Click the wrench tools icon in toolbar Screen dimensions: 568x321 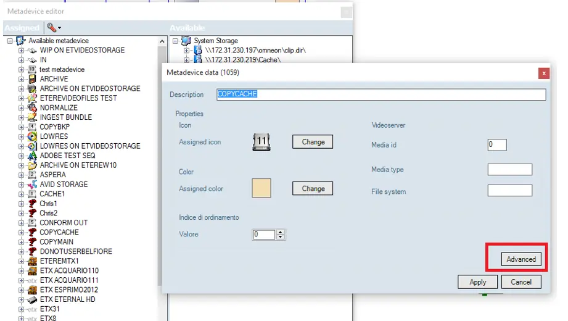[x=51, y=28]
